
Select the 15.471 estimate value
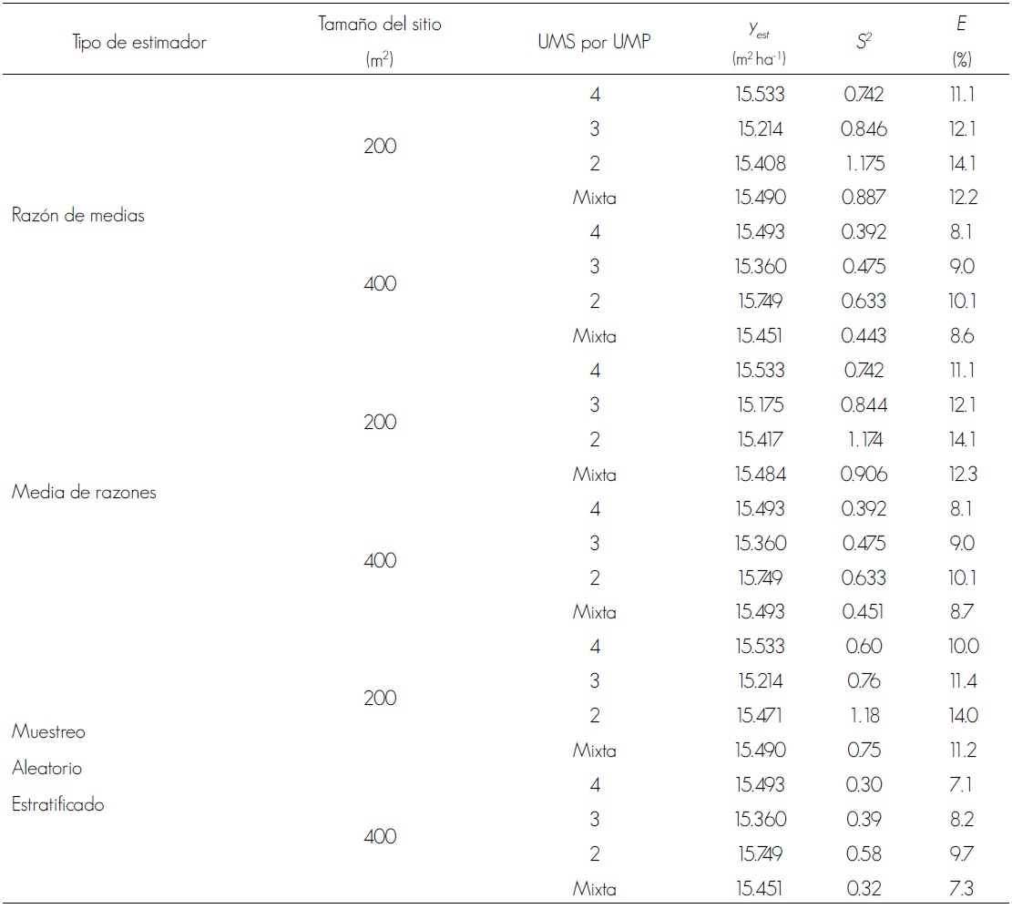[760, 716]
